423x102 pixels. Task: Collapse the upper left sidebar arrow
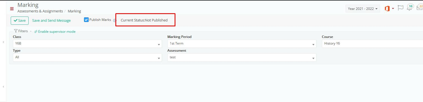tap(3, 42)
